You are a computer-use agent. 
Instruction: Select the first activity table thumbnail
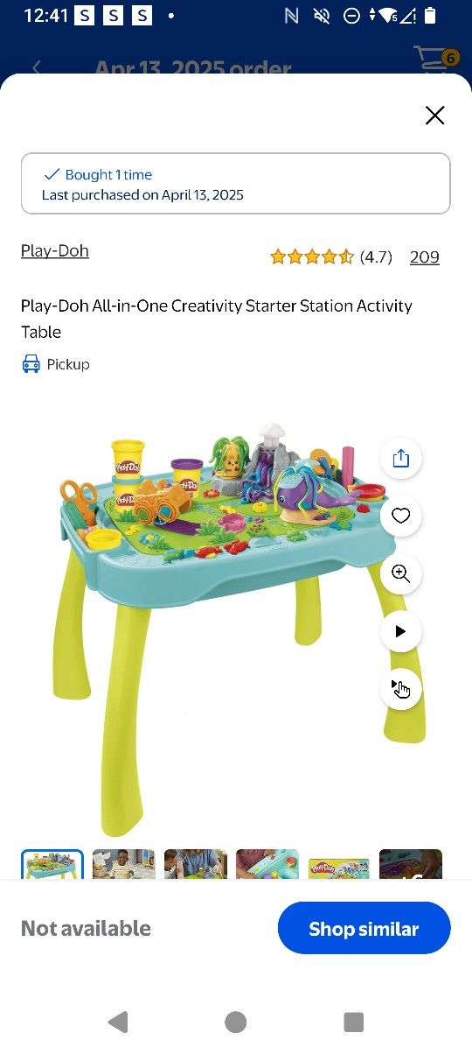point(52,865)
